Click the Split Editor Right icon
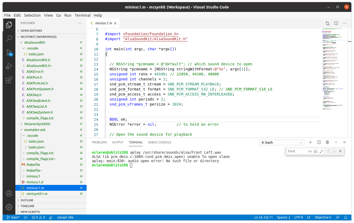Viewport: 354px width, 223px height. pyautogui.click(x=336, y=23)
